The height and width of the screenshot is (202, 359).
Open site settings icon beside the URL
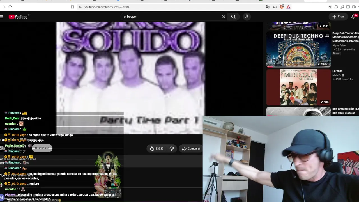[80, 7]
